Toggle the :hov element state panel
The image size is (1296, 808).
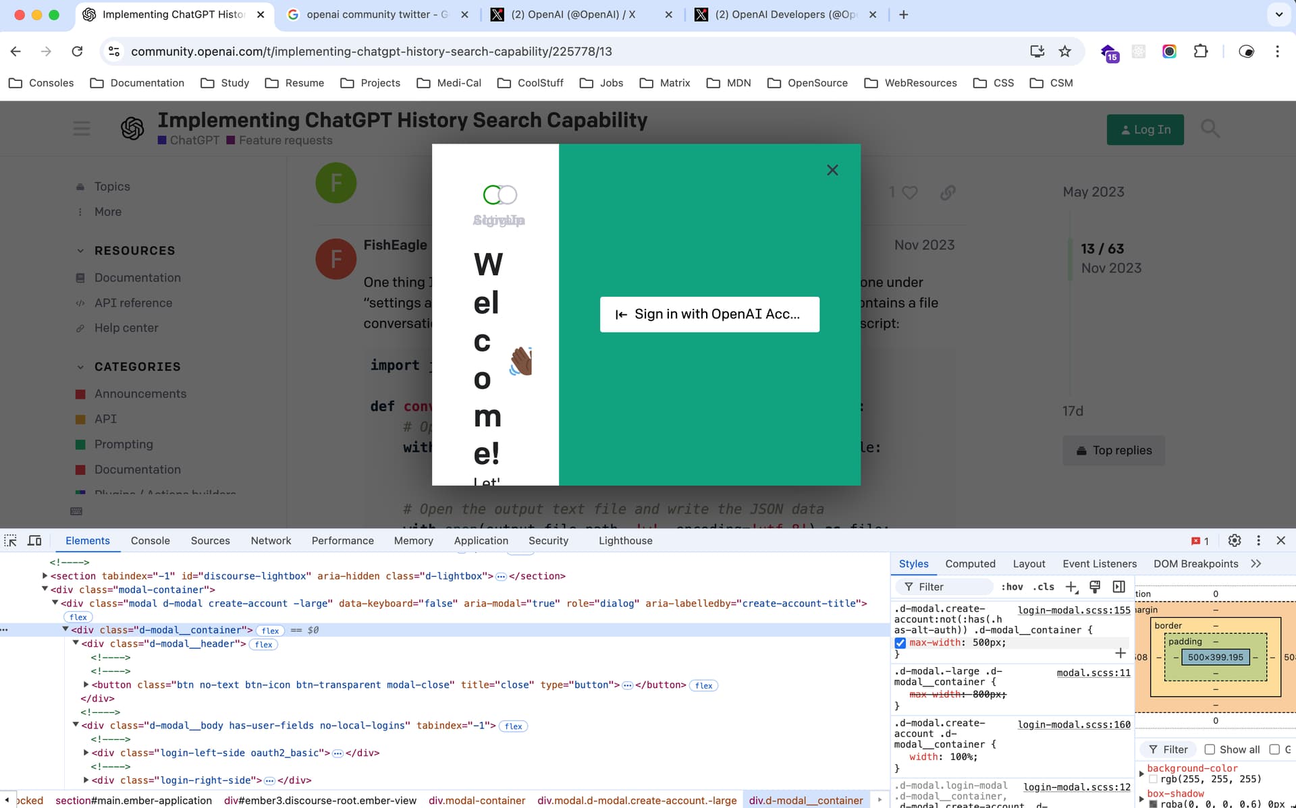(1013, 587)
